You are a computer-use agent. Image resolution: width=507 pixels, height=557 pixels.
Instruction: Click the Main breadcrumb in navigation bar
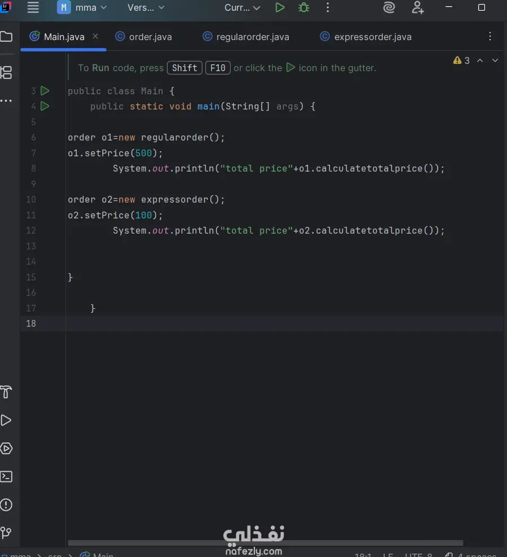pos(97,554)
